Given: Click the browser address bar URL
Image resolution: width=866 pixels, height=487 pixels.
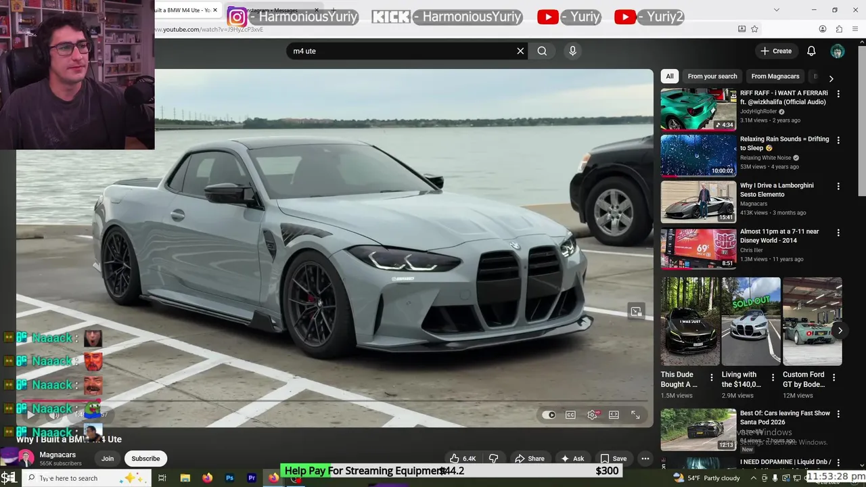Looking at the screenshot, I should click(209, 29).
